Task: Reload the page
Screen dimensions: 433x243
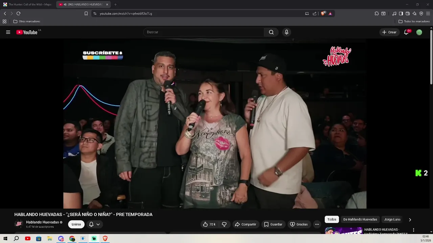Action: [18, 13]
